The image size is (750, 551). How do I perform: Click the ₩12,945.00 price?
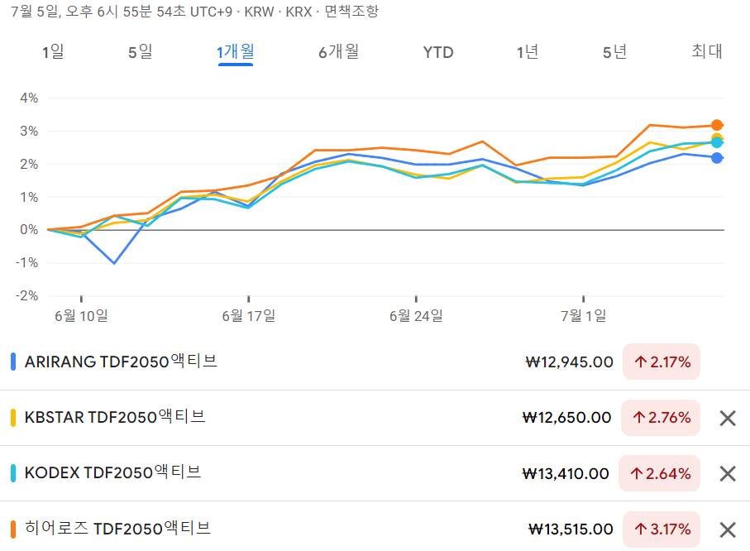pos(569,362)
